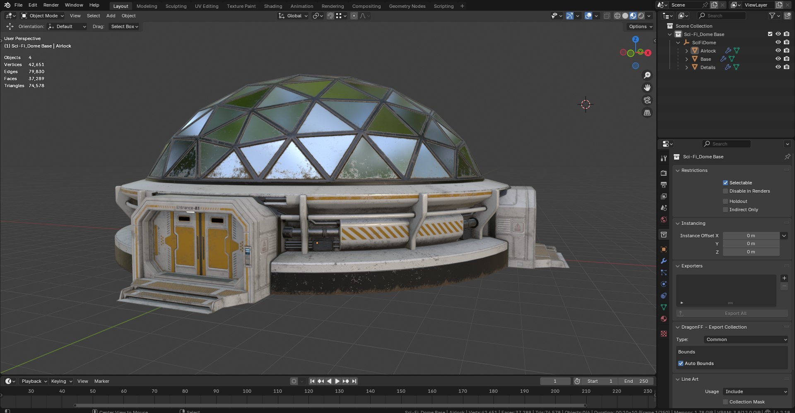Open the Modifiers properties tab
The height and width of the screenshot is (413, 795).
tap(664, 261)
